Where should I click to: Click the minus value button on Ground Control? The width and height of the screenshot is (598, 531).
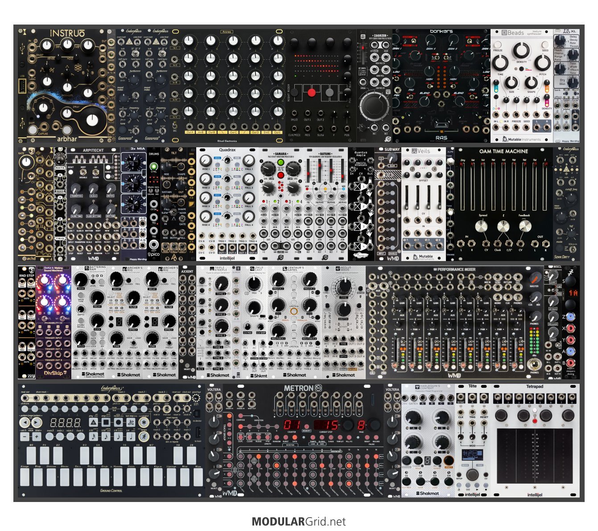[x=25, y=436]
